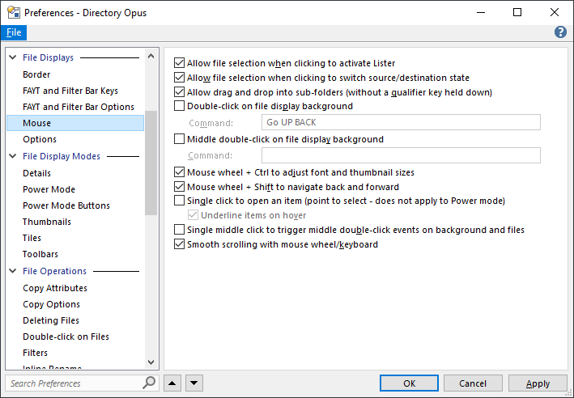
Task: Open Double-click on Files page
Action: [x=66, y=337]
